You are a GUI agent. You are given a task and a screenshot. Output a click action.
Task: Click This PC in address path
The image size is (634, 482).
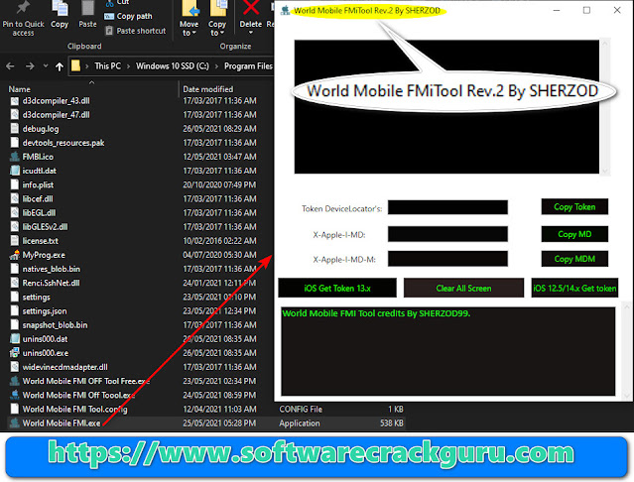point(107,65)
